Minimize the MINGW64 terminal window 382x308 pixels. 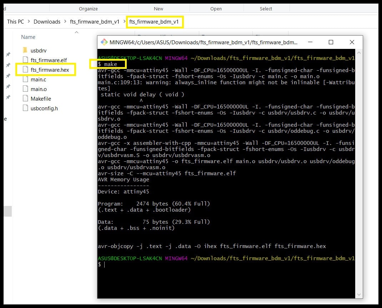click(x=310, y=42)
